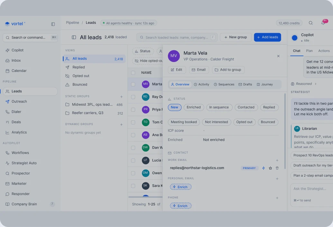333x227 pixels.
Task: Open Company Brain page
Action: pyautogui.click(x=30, y=204)
